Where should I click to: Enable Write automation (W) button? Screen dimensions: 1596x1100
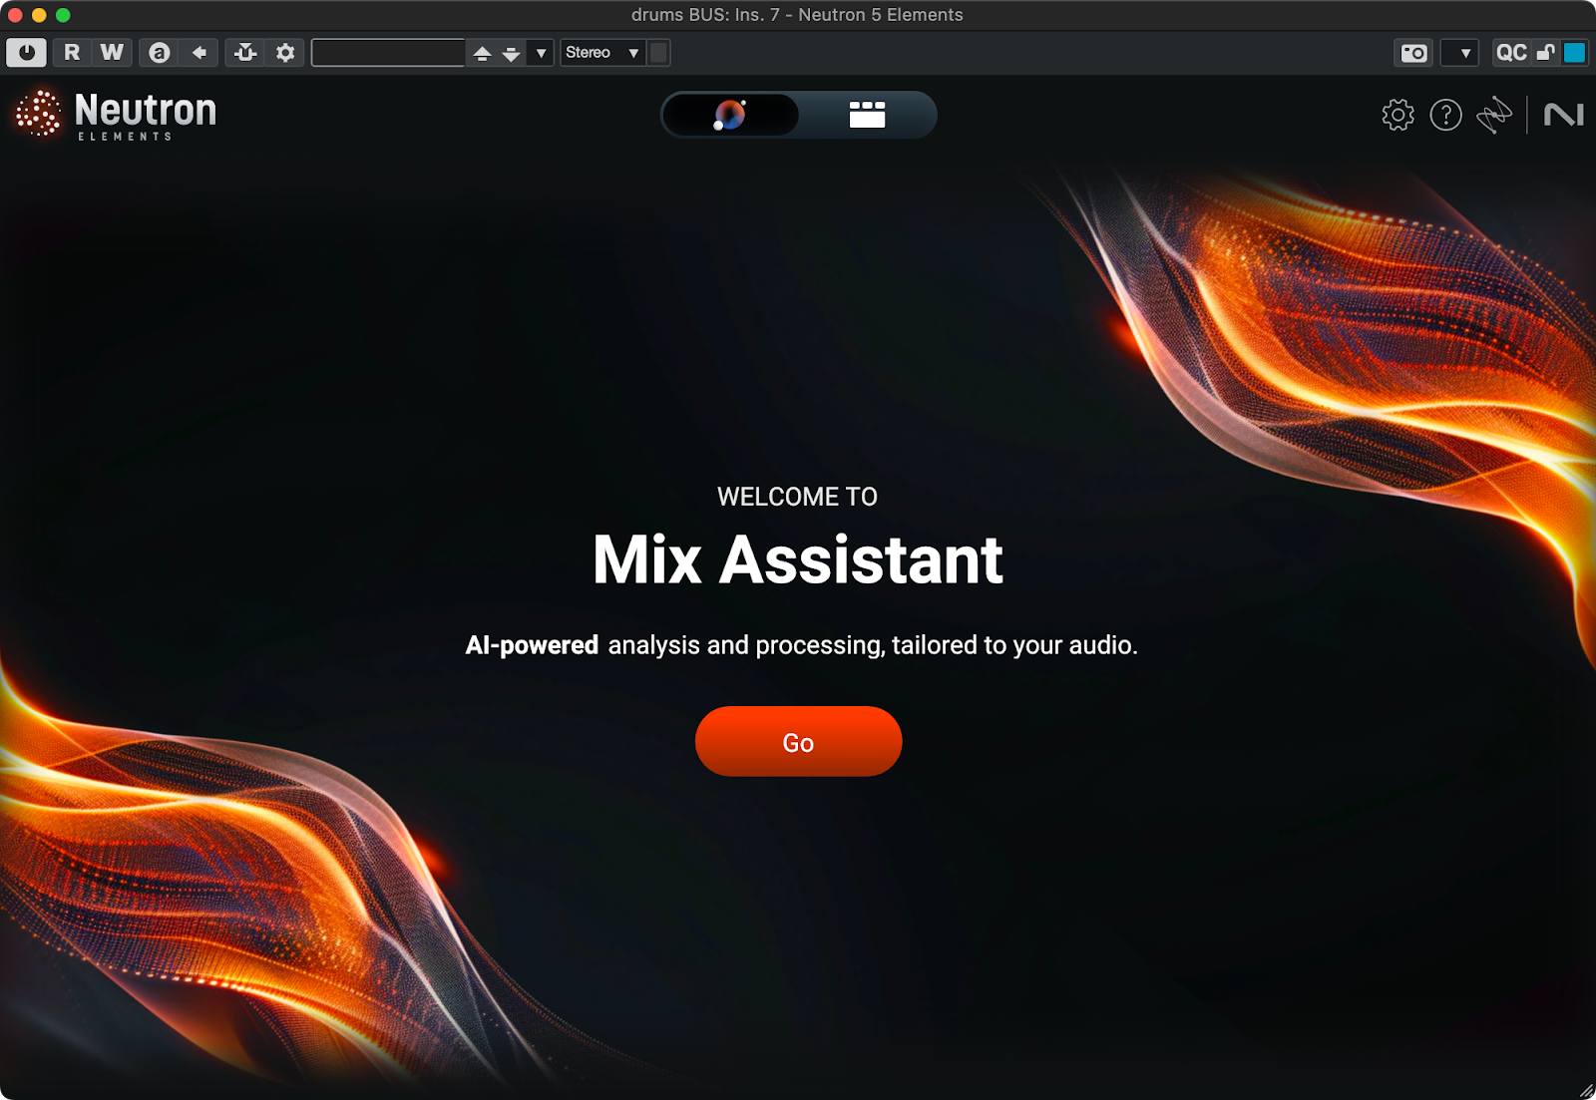112,53
